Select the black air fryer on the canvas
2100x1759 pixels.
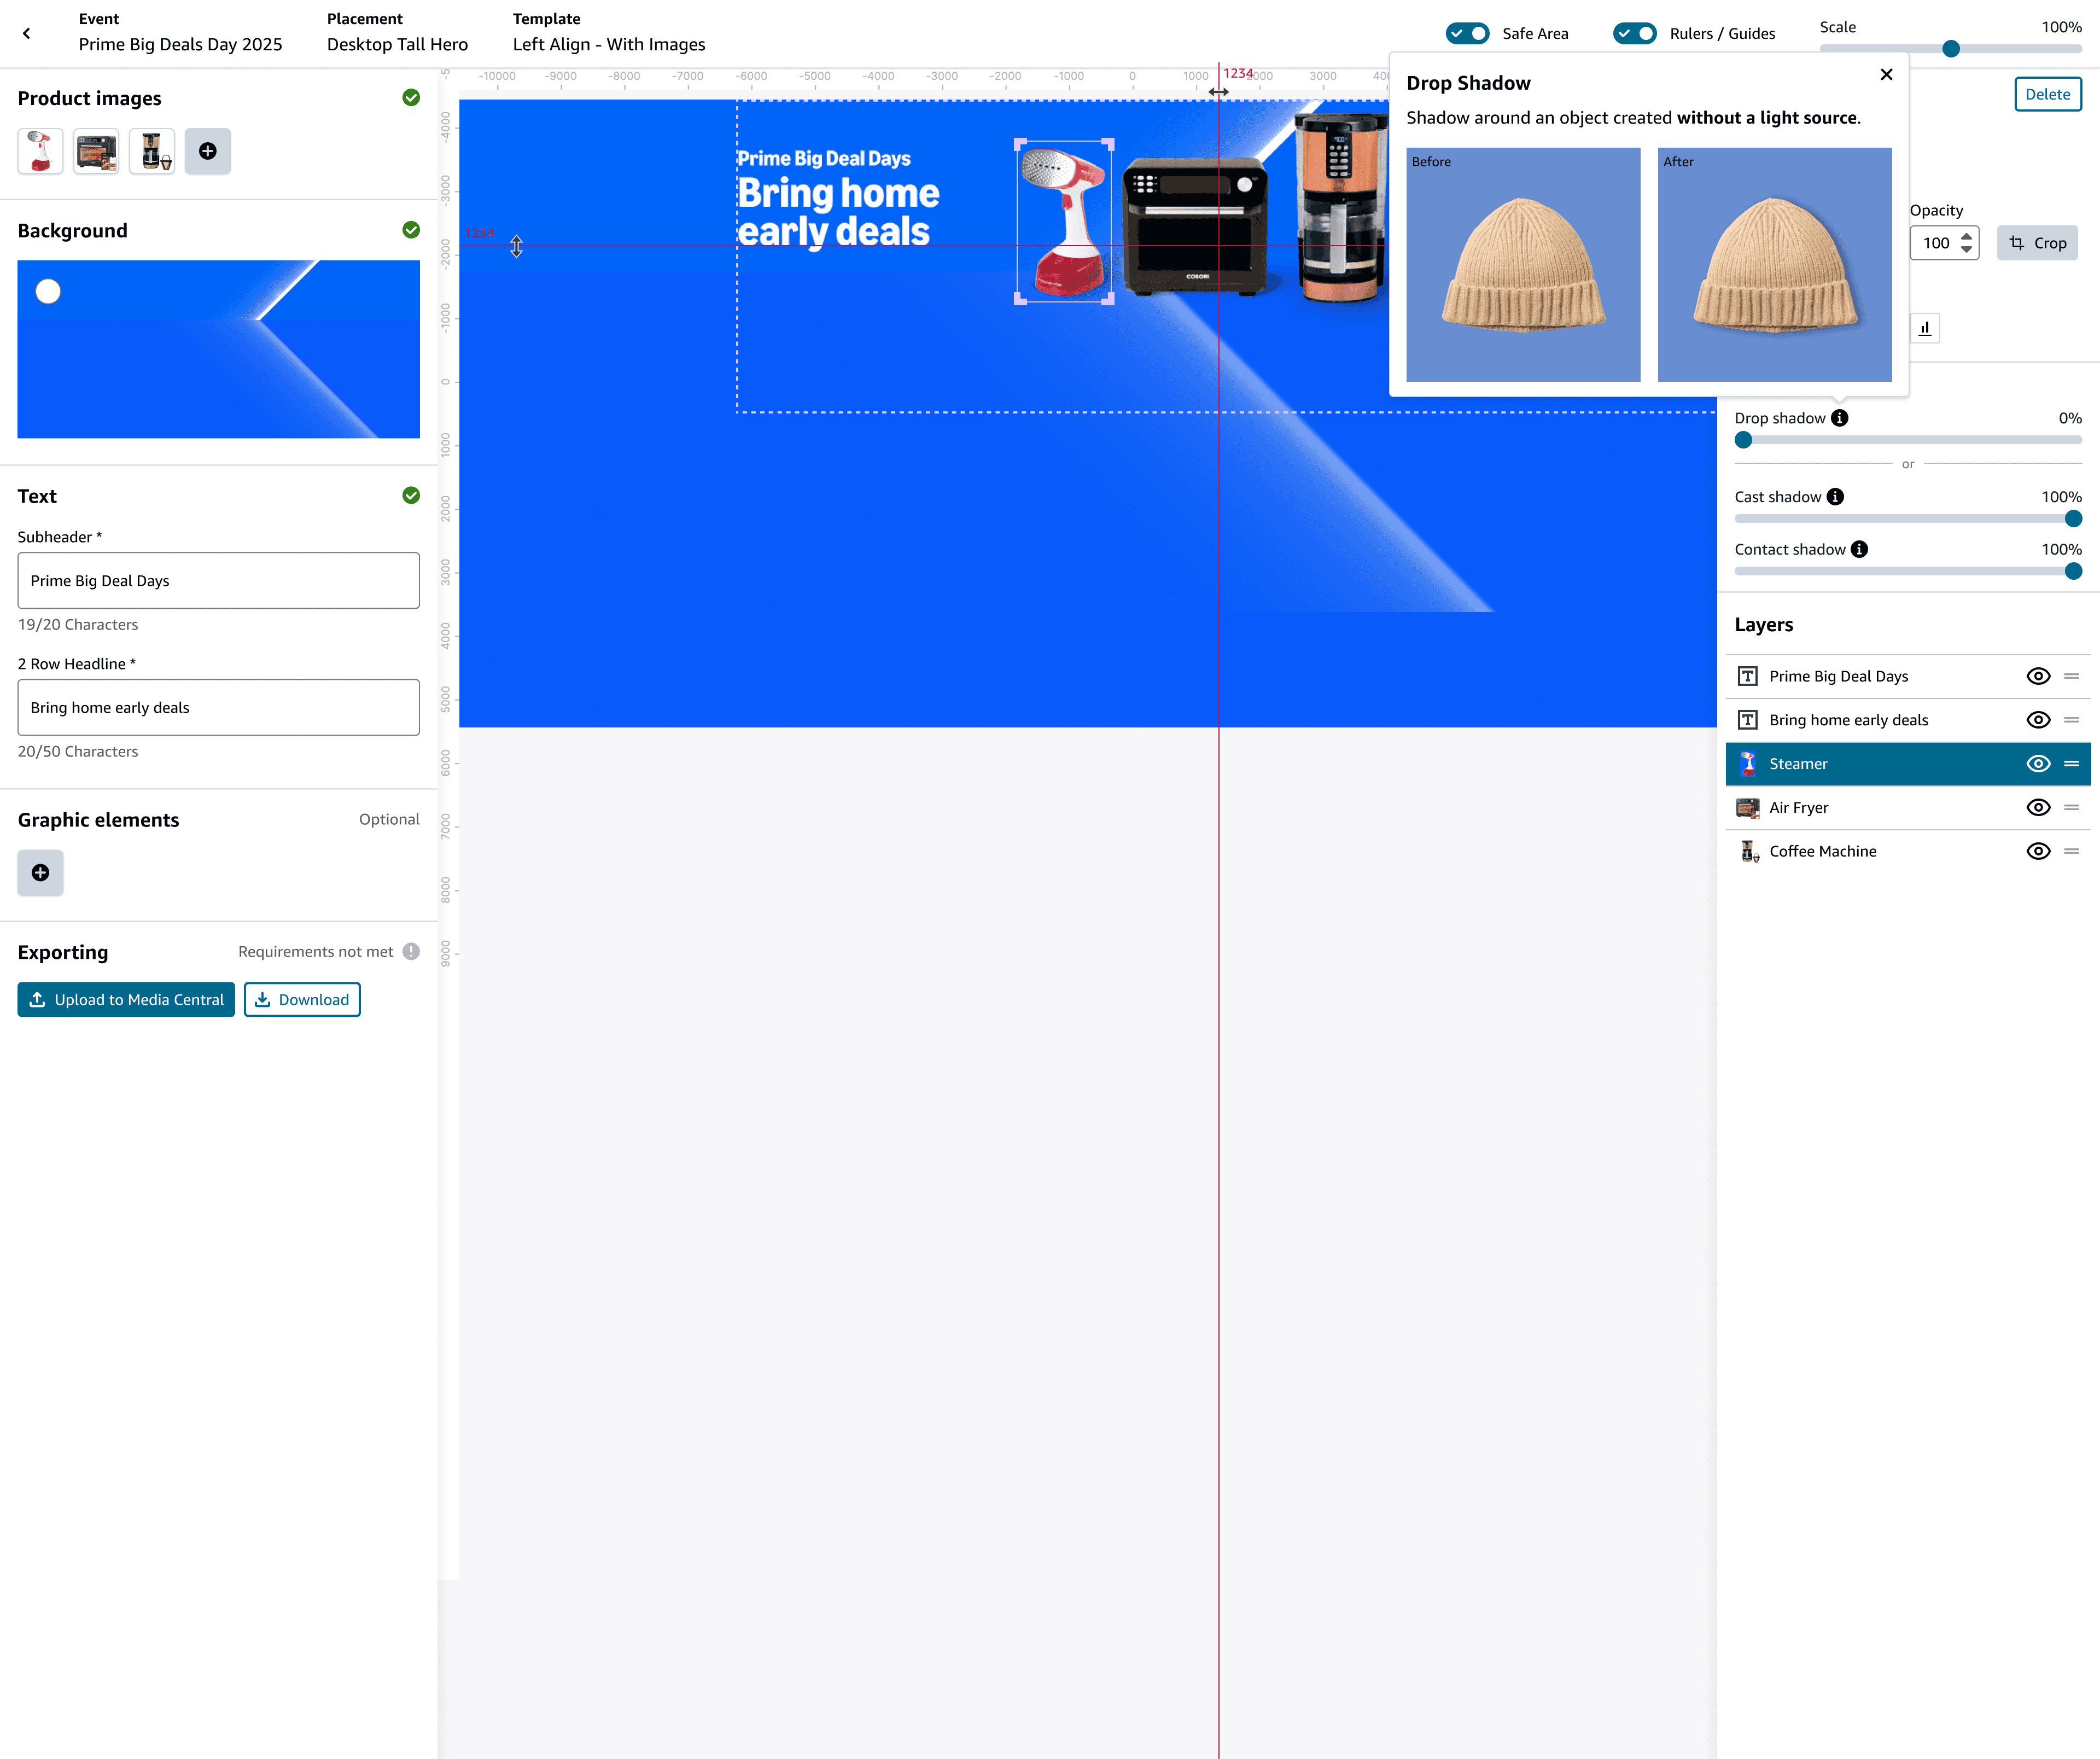pyautogui.click(x=1194, y=225)
